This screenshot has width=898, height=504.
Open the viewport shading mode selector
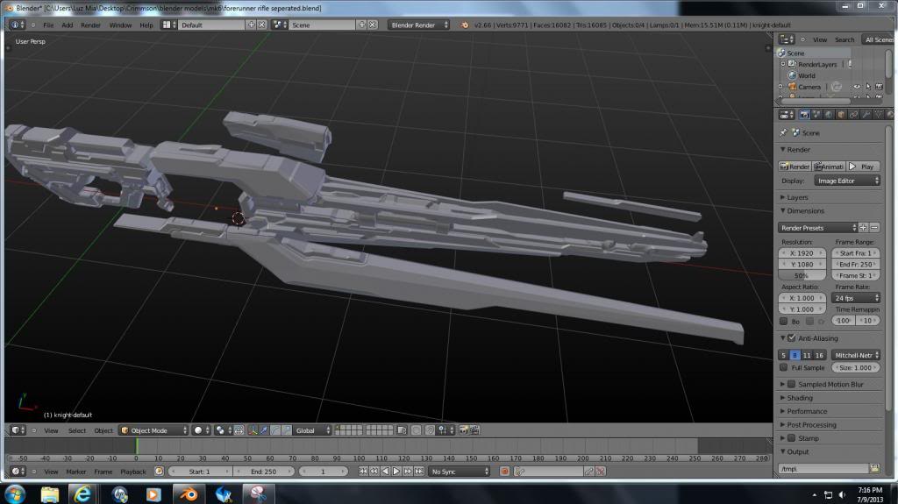point(201,430)
